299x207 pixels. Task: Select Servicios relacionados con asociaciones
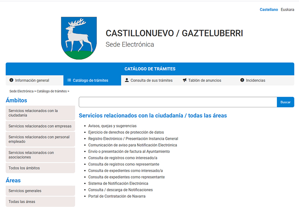(40, 155)
